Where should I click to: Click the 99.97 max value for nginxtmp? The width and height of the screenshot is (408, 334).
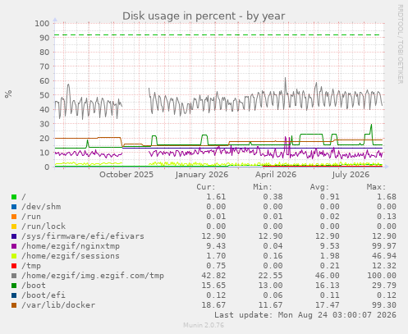(x=384, y=246)
